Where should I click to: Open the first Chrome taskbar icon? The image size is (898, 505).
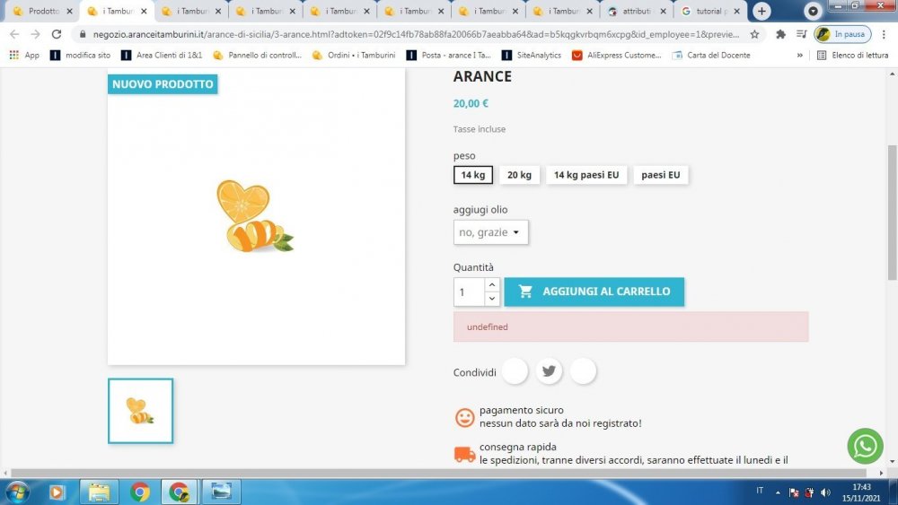coord(139,492)
